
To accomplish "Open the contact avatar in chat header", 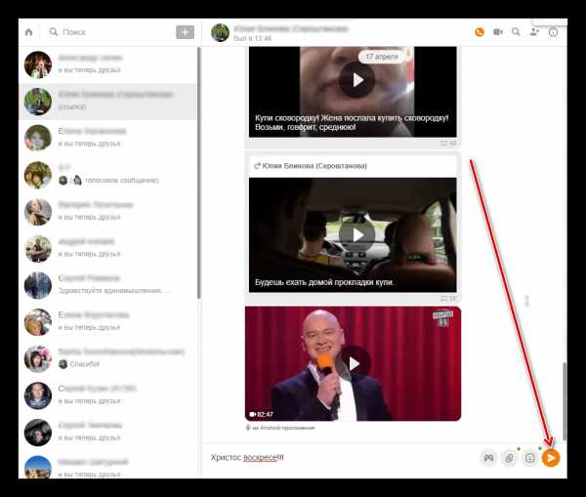I will (220, 32).
